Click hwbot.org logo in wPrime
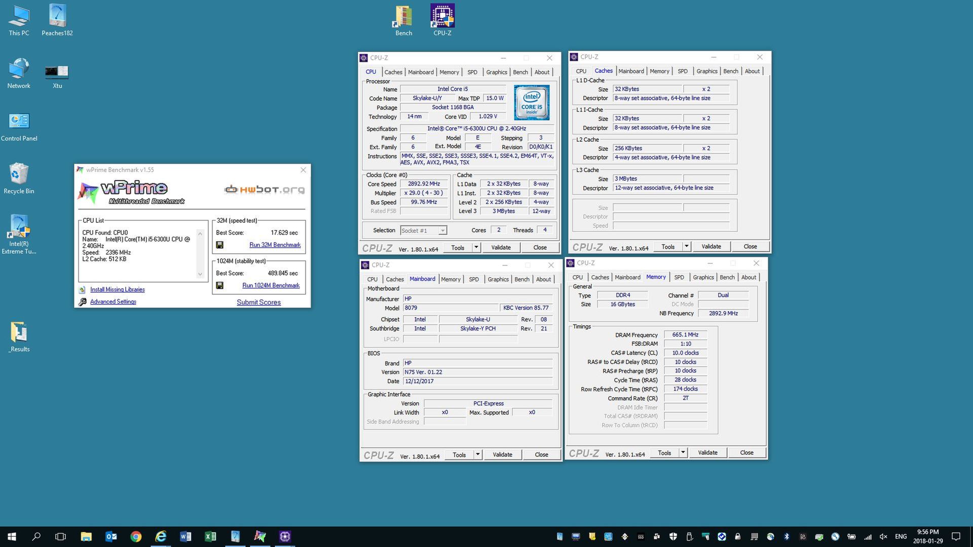This screenshot has width=973, height=547. click(265, 190)
